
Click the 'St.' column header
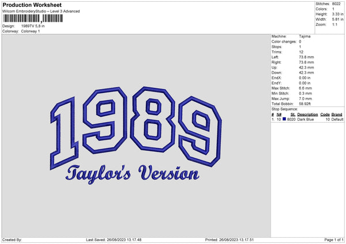click(x=293, y=115)
